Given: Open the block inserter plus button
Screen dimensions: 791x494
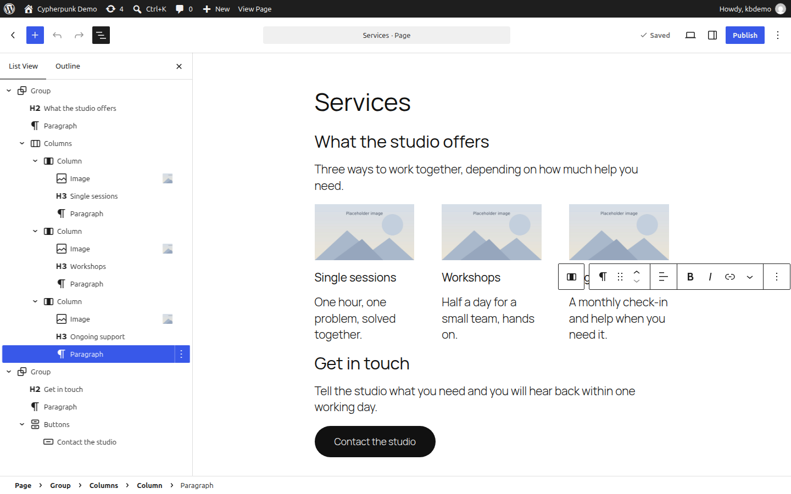Looking at the screenshot, I should pyautogui.click(x=35, y=35).
